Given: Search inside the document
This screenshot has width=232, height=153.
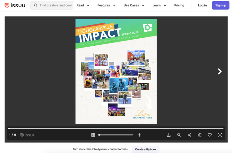Looking at the screenshot, I should [x=179, y=135].
